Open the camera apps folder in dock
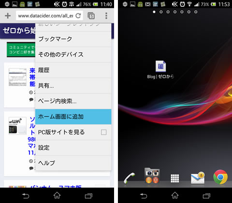This screenshot has height=203, width=232. (x=152, y=176)
